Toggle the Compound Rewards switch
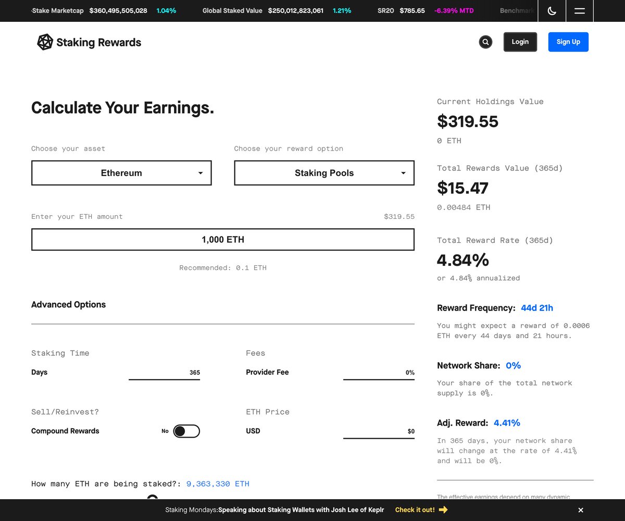The image size is (625, 521). pyautogui.click(x=186, y=431)
